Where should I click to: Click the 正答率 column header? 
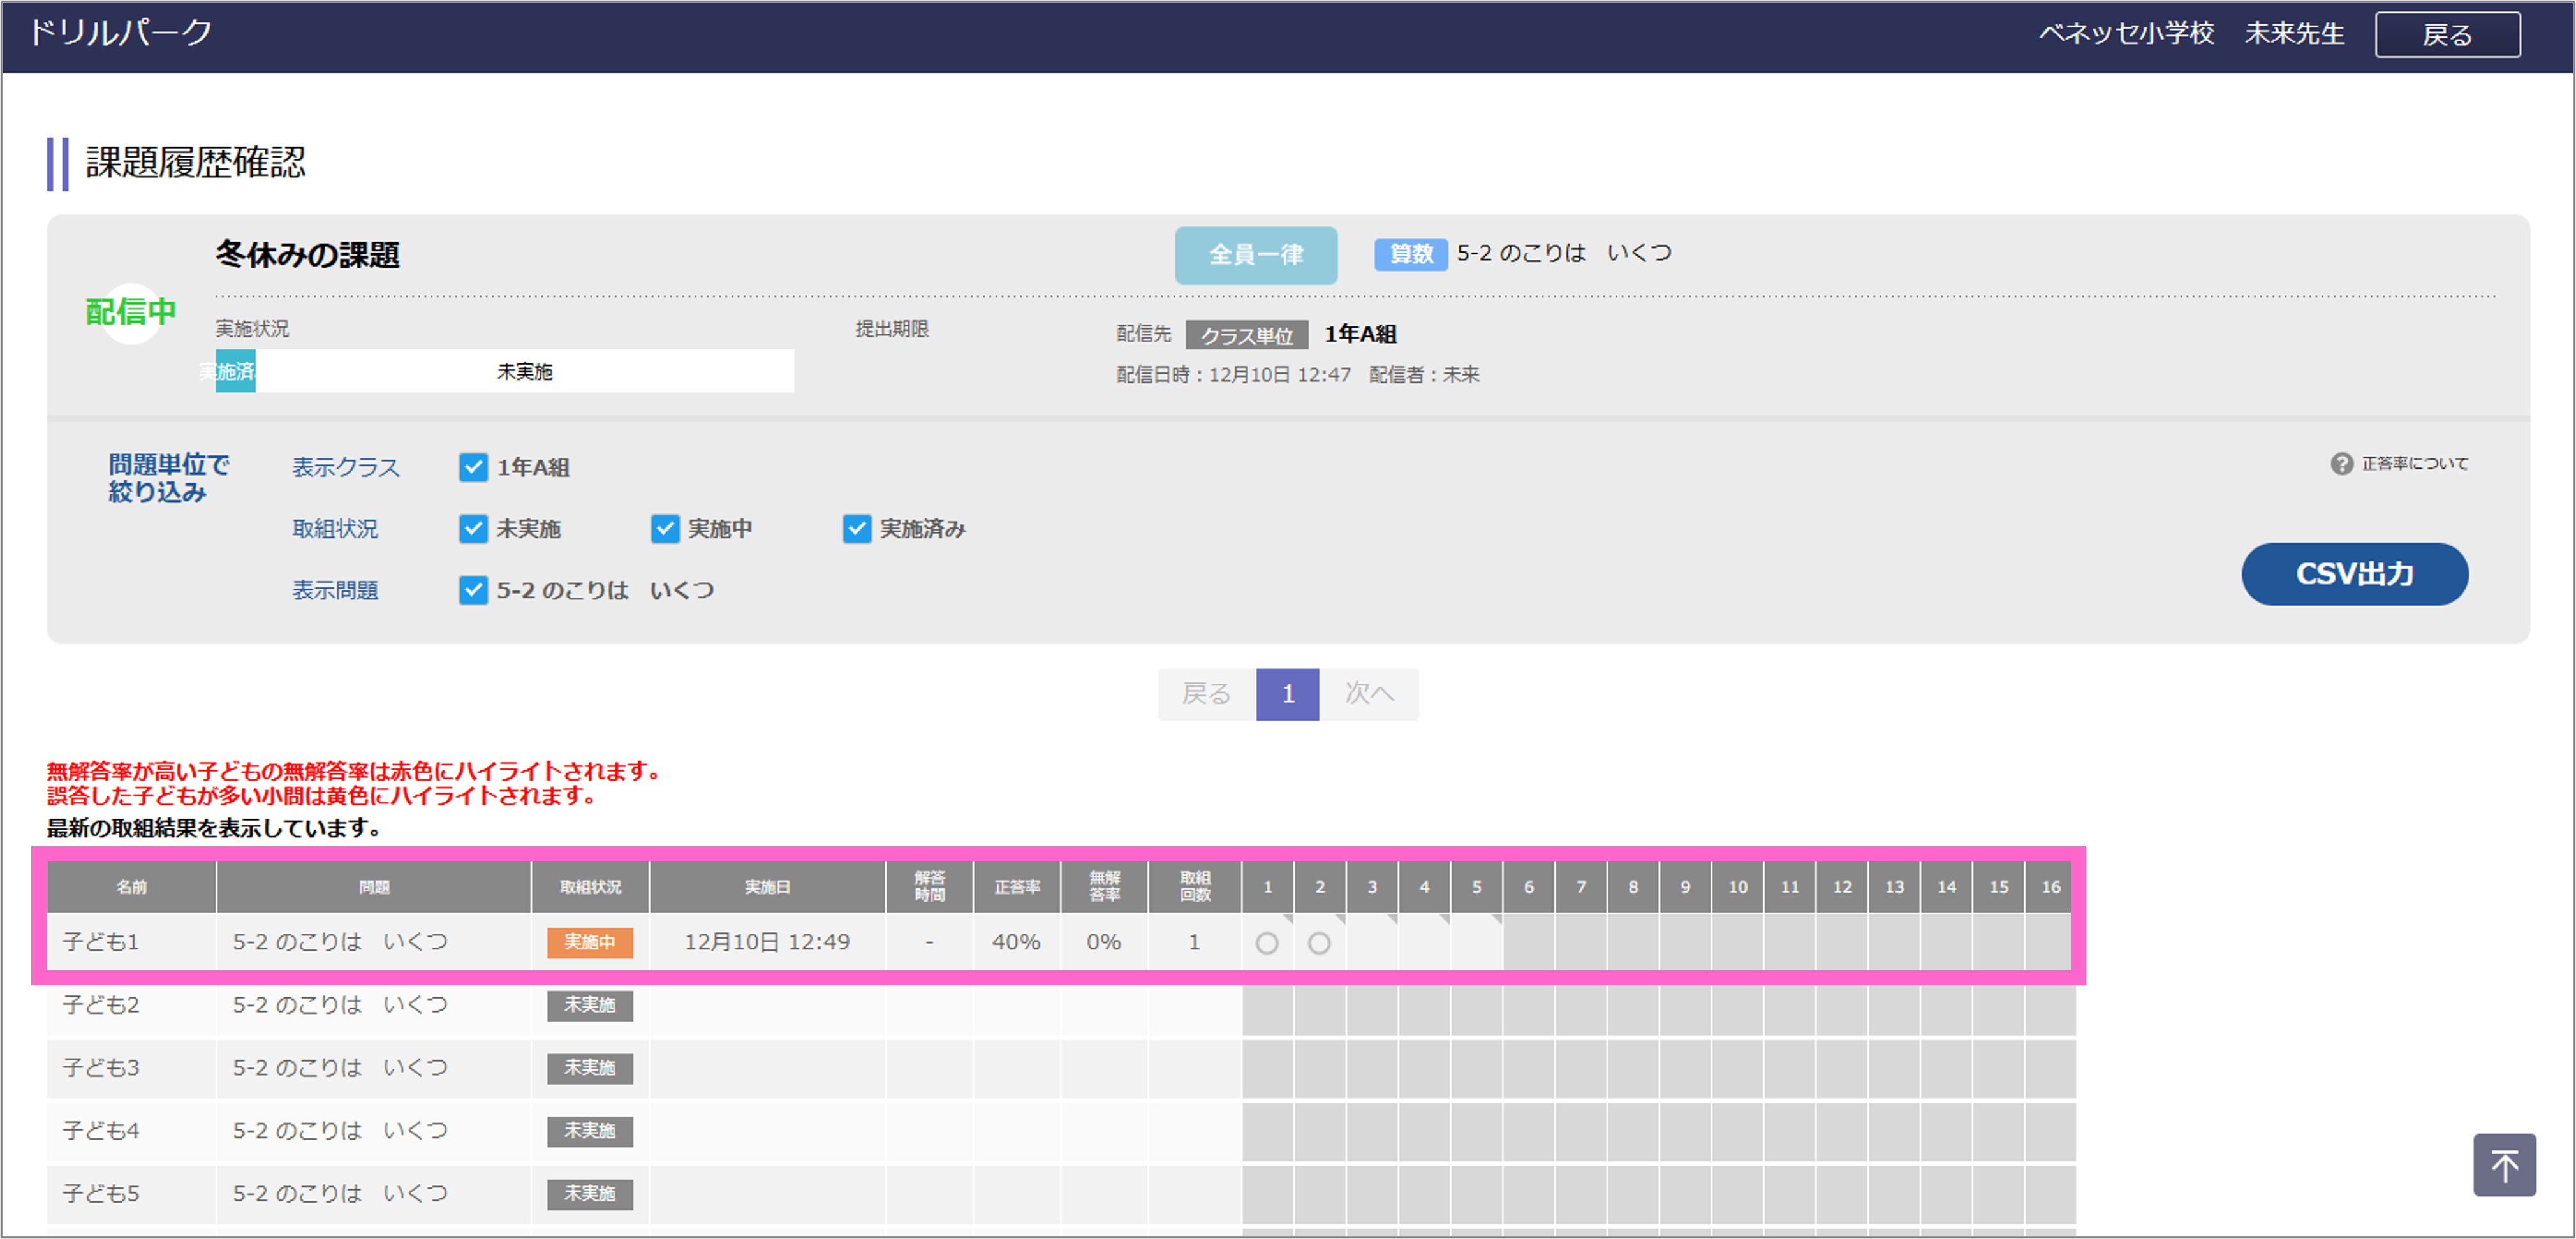pos(1016,887)
